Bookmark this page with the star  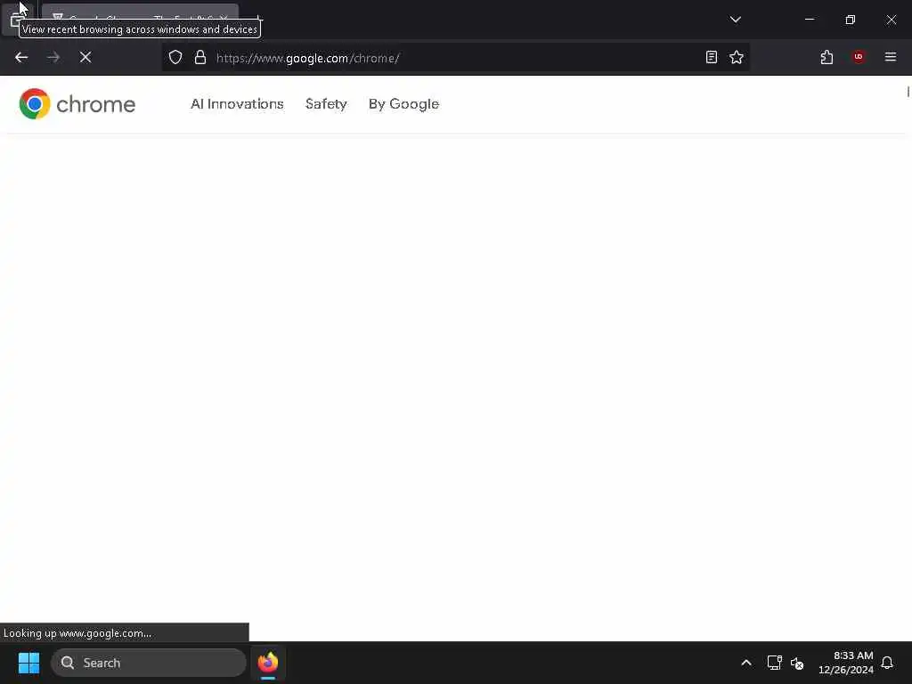pos(737,57)
